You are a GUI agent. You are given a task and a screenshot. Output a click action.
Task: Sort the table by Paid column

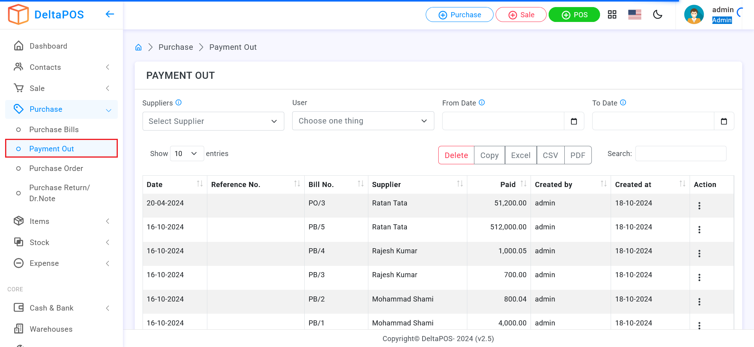[523, 184]
